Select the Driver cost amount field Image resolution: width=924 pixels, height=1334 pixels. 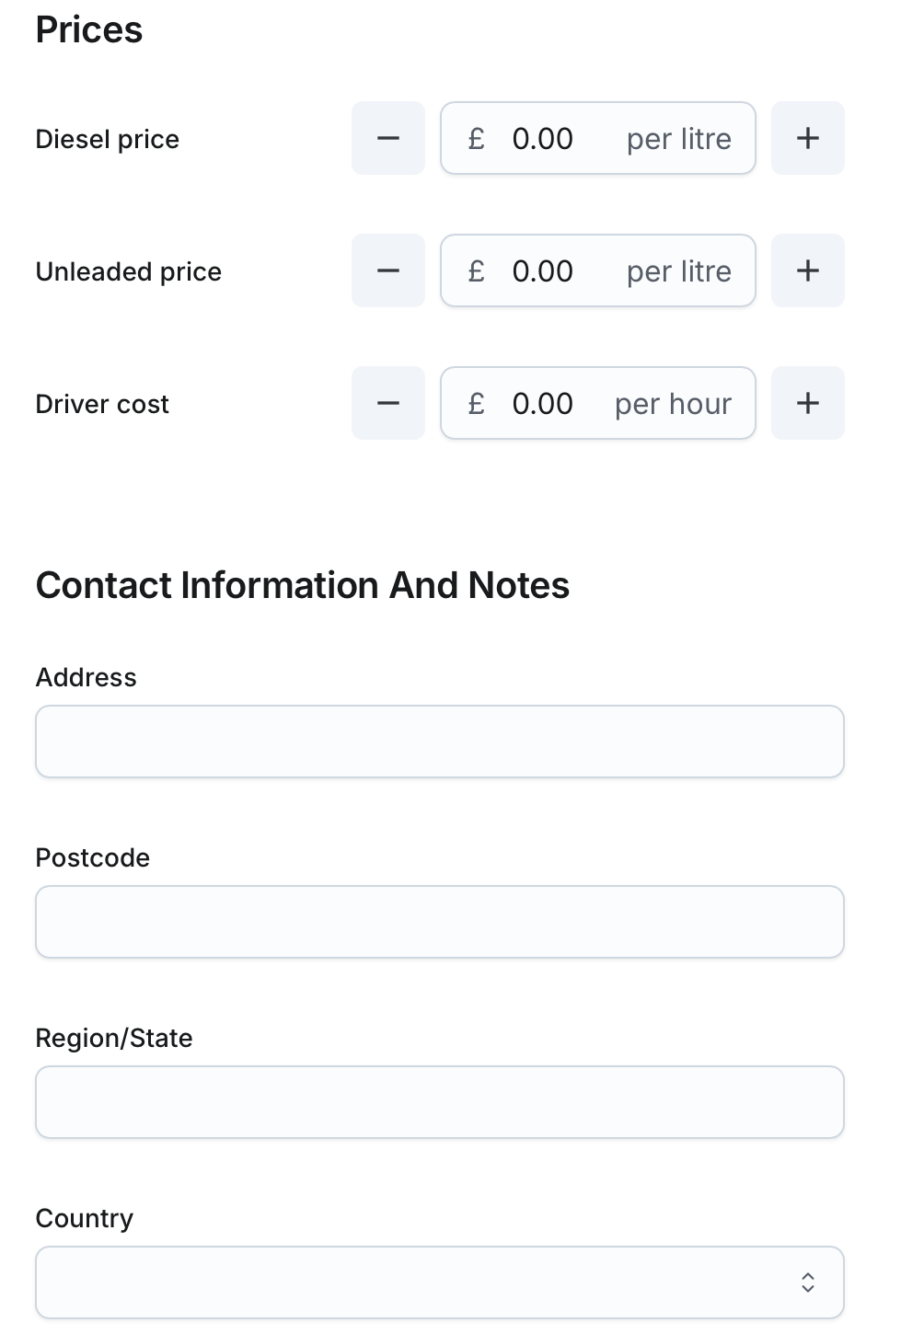click(552, 404)
